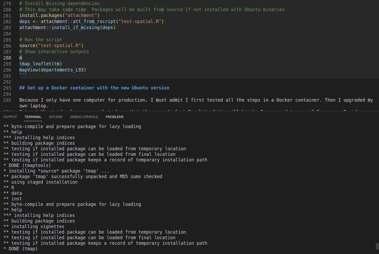Click the mapView(departements_L93) line
This screenshot has height=254, width=379.
click(x=52, y=70)
